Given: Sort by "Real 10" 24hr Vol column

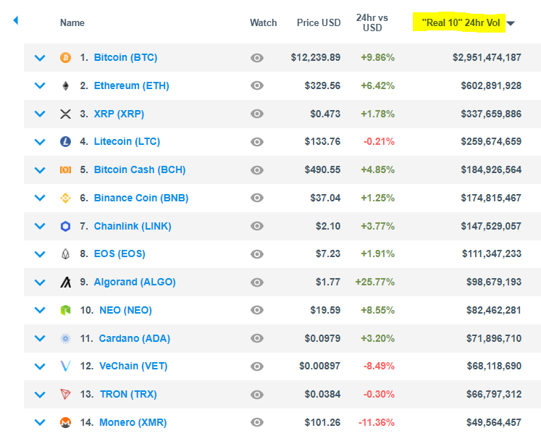Looking at the screenshot, I should [x=461, y=23].
